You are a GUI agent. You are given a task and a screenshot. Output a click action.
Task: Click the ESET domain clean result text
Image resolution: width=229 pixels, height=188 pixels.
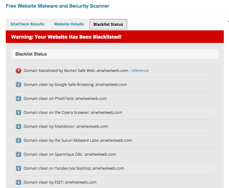[x=60, y=182]
